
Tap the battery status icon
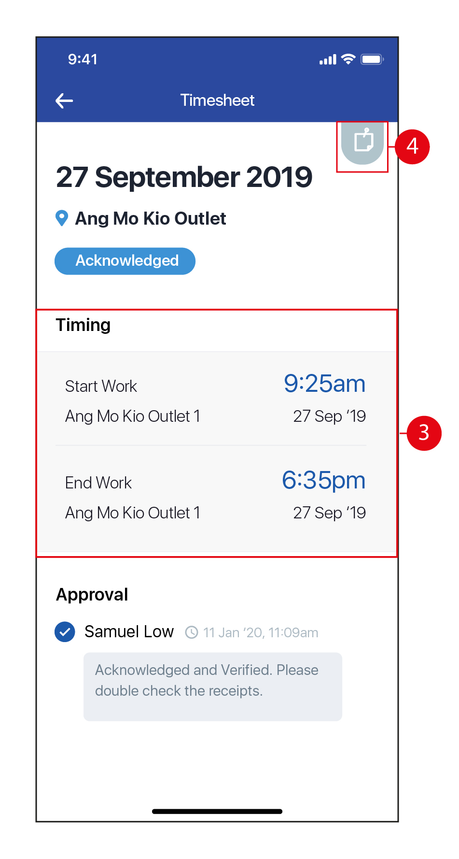(372, 59)
